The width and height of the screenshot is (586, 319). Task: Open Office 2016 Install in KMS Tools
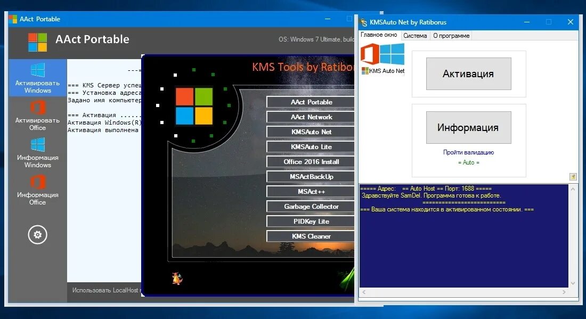point(311,162)
